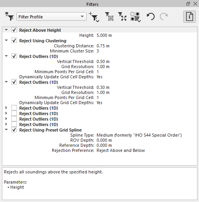Open the add filter dropdown icon
This screenshot has height=202, width=199.
[x=94, y=17]
